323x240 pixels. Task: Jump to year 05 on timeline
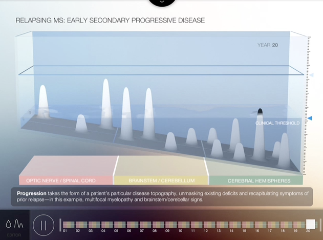pyautogui.click(x=116, y=225)
